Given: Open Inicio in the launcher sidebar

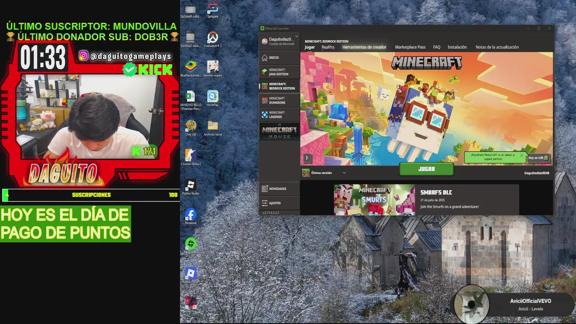Looking at the screenshot, I should pyautogui.click(x=279, y=58).
